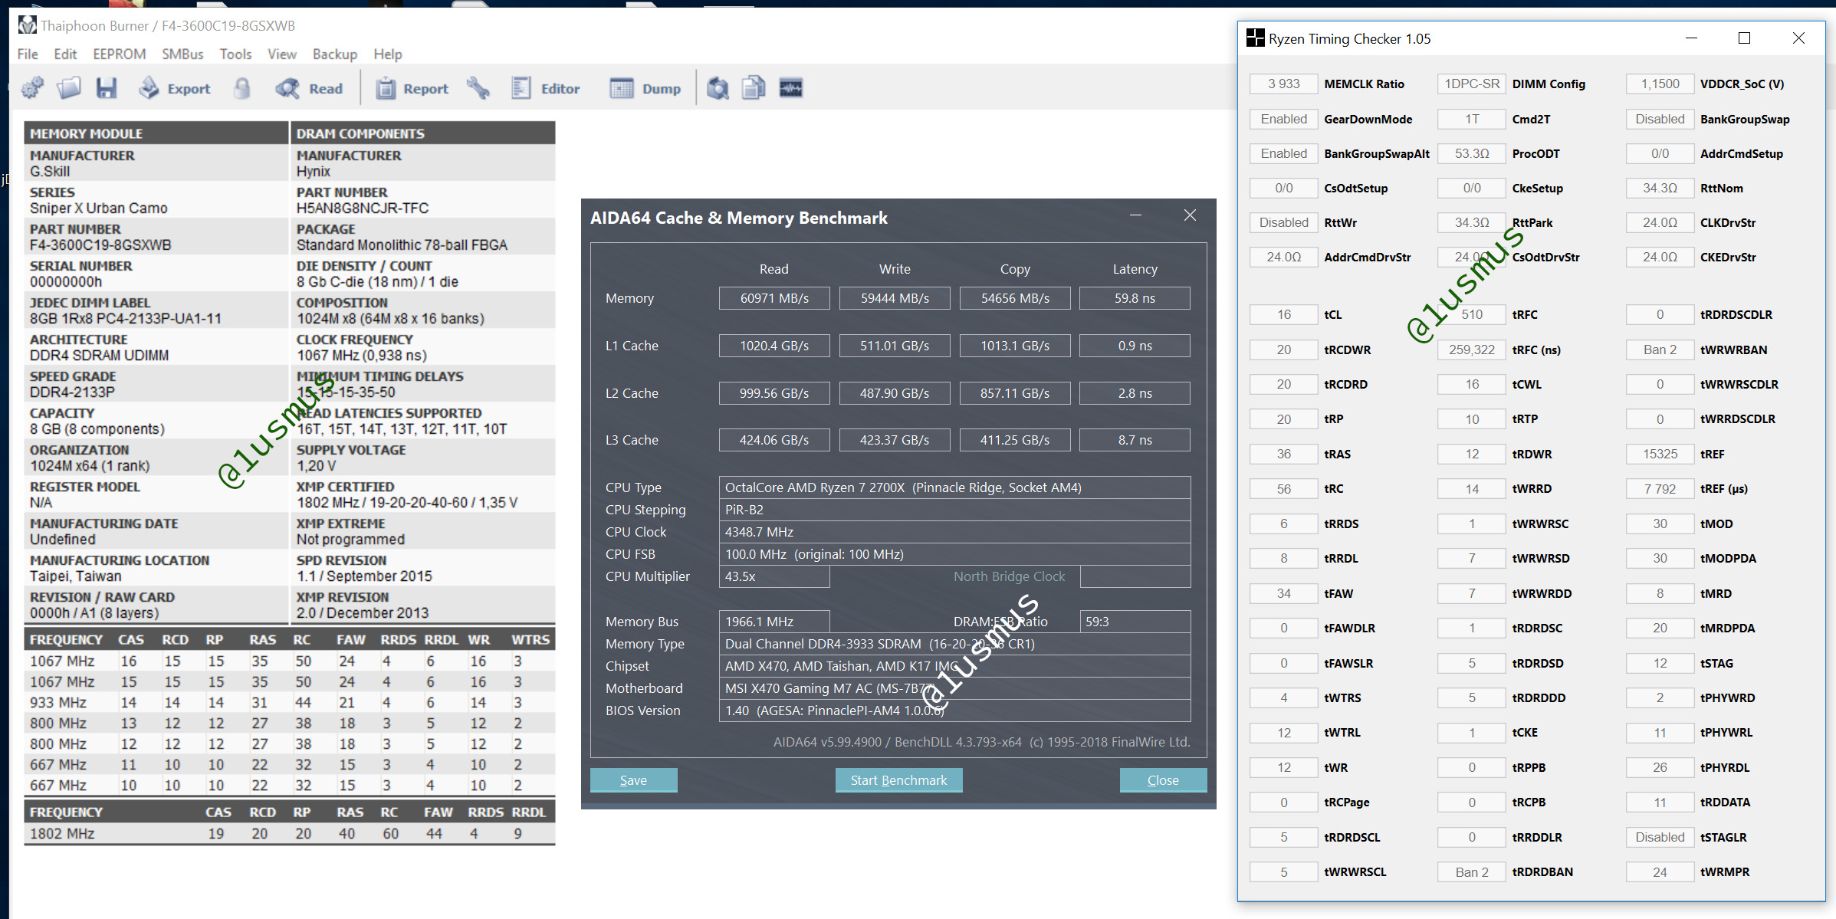Click the padlock write-protection icon

pos(242,88)
